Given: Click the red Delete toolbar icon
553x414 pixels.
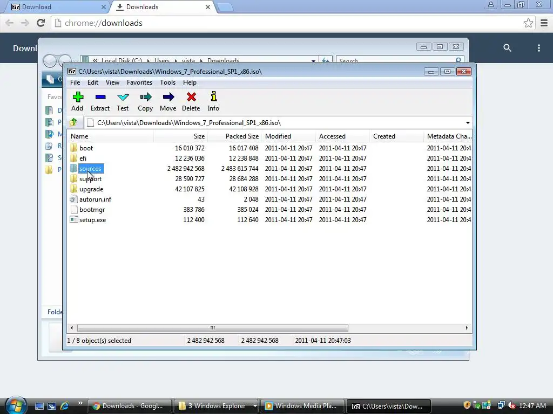Looking at the screenshot, I should click(x=191, y=97).
